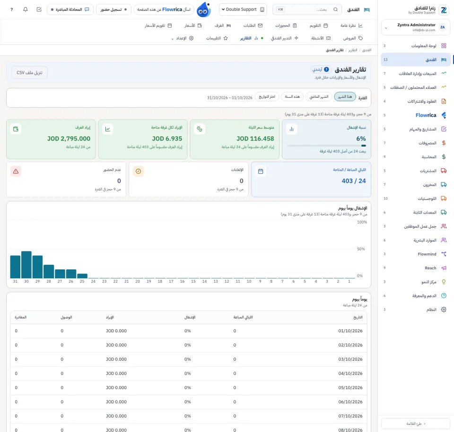Click the sold nights calendar card icon
Screen dimensions: 454x432
(261, 171)
